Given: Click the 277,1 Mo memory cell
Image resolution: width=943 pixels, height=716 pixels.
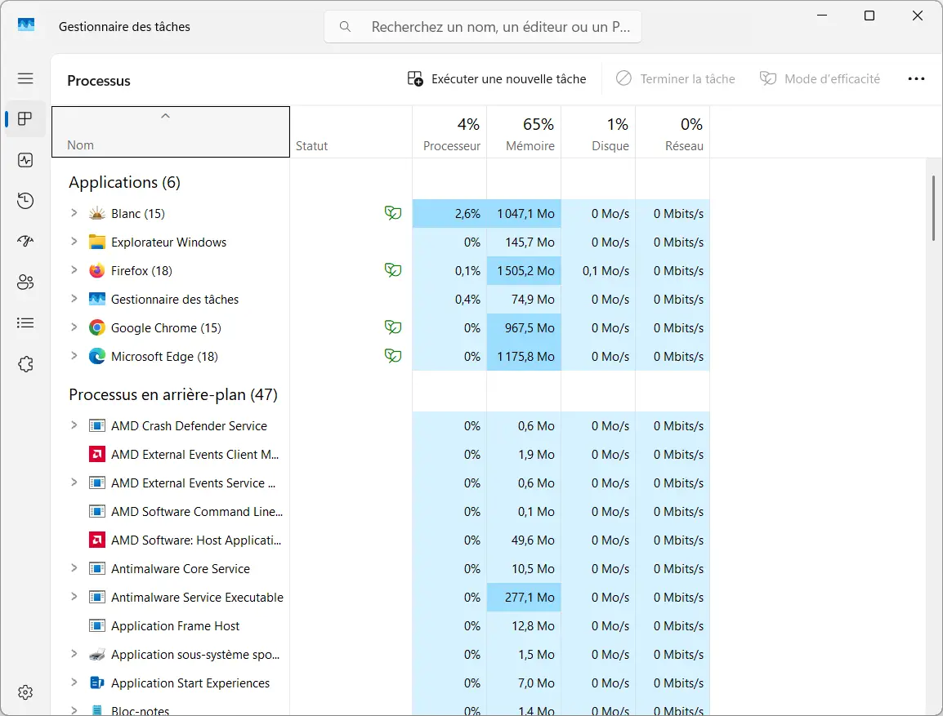Looking at the screenshot, I should pos(524,598).
